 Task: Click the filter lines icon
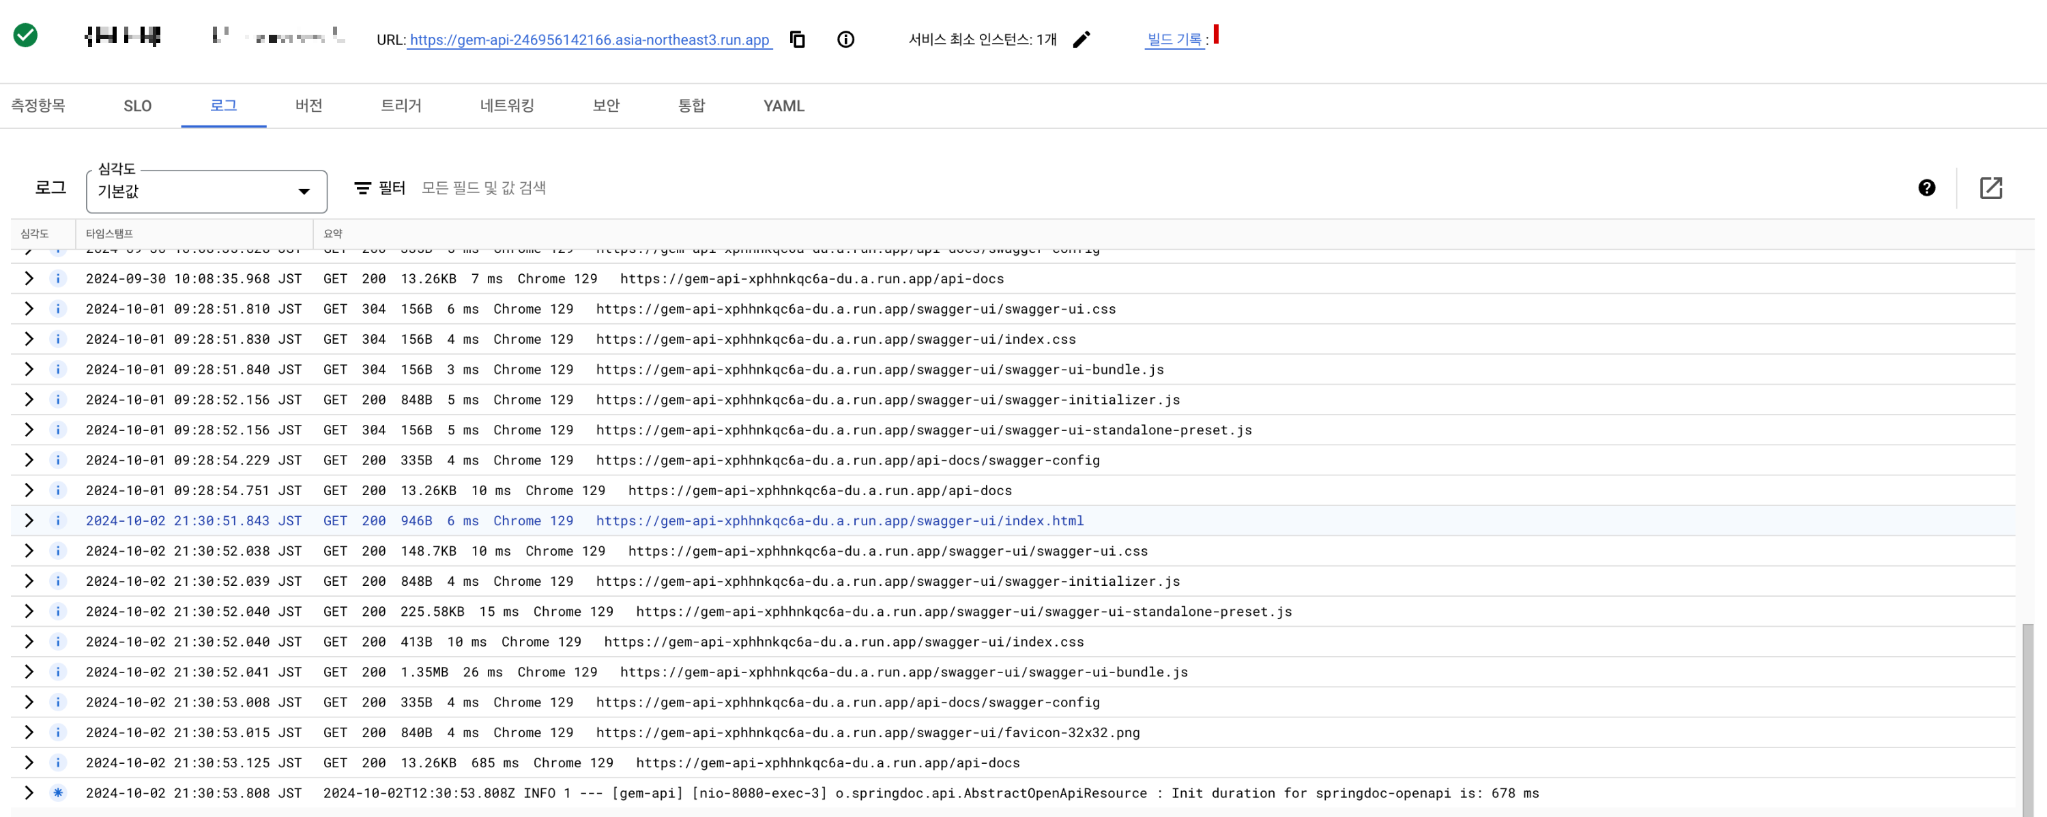362,188
